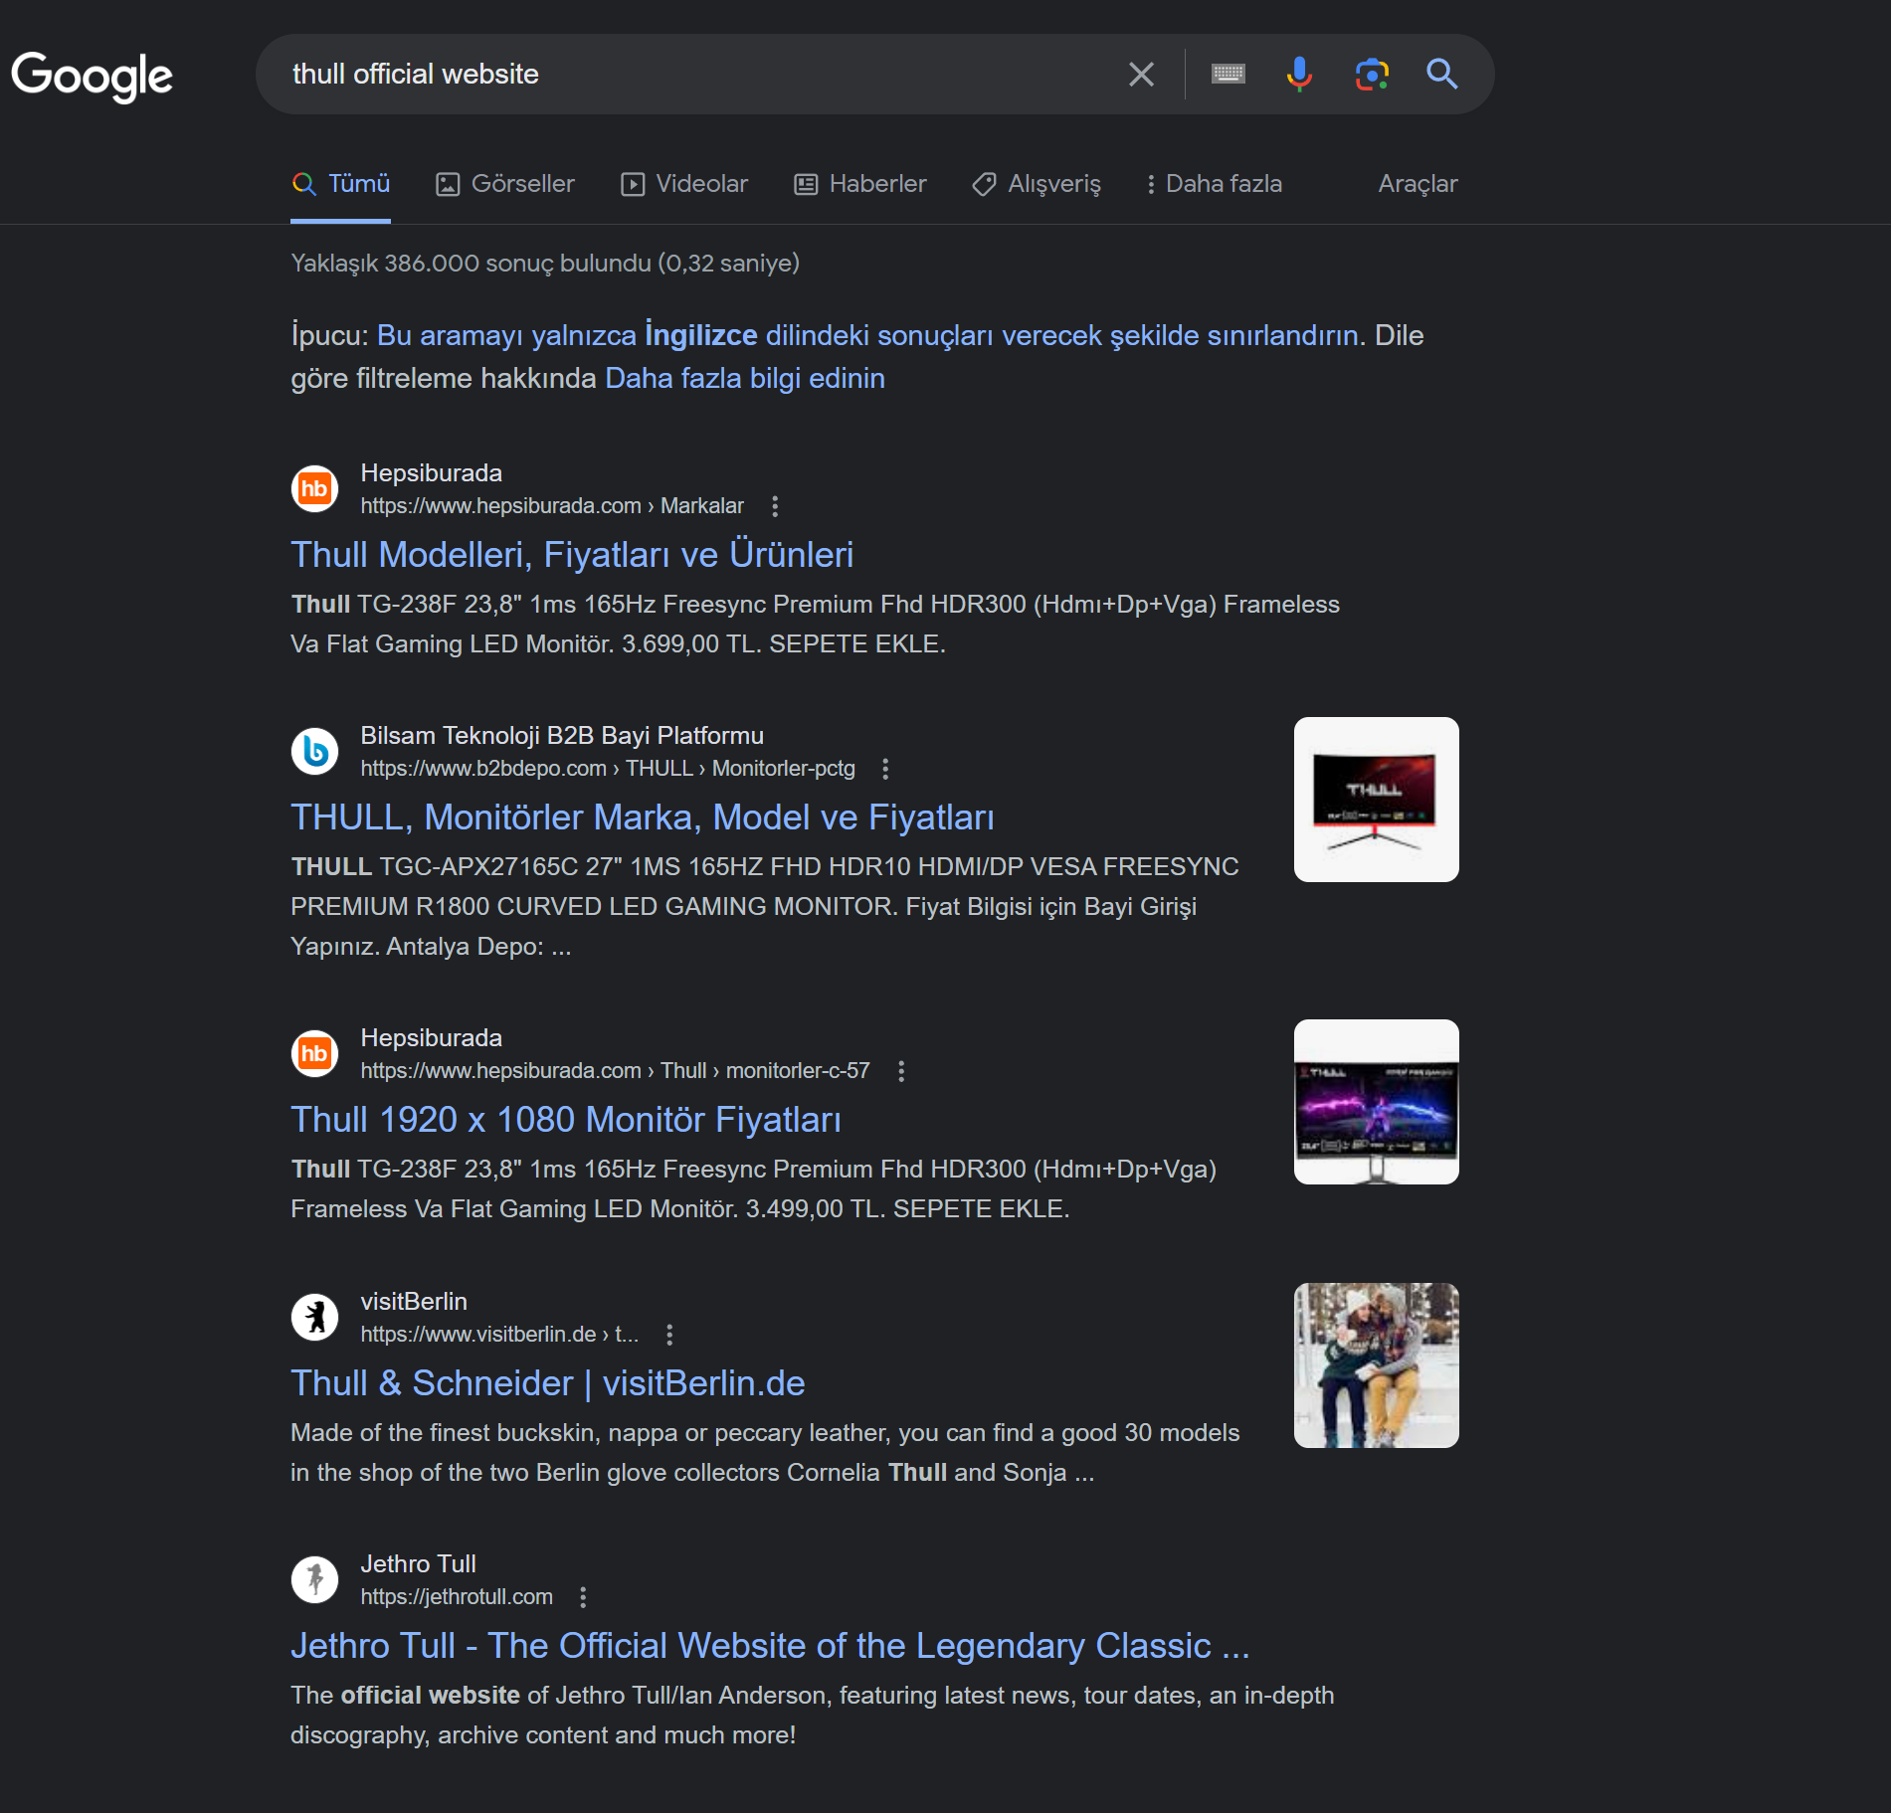Open Google Lens image search
Viewport: 1891px width, 1813px height.
[1372, 74]
